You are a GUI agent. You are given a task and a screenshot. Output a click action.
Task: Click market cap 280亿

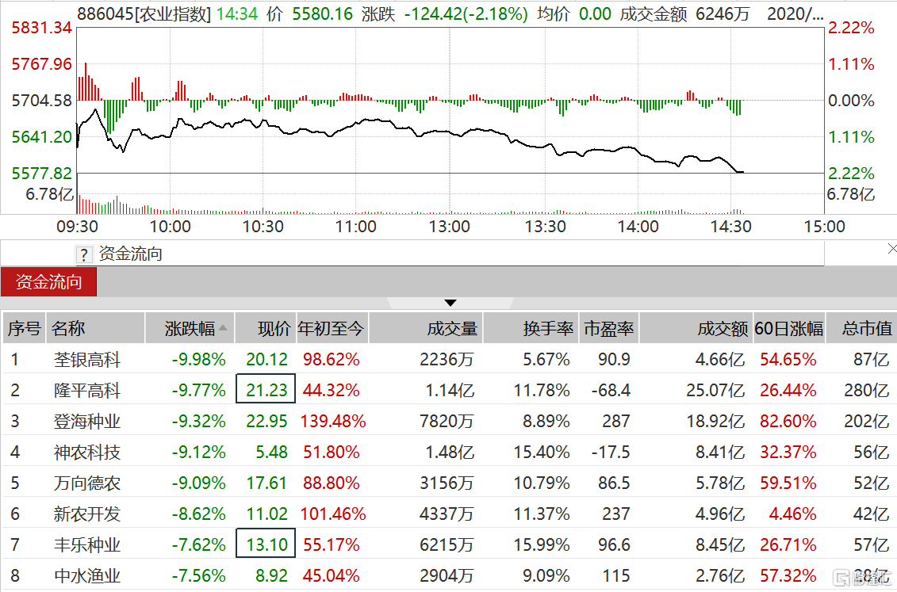tap(867, 390)
